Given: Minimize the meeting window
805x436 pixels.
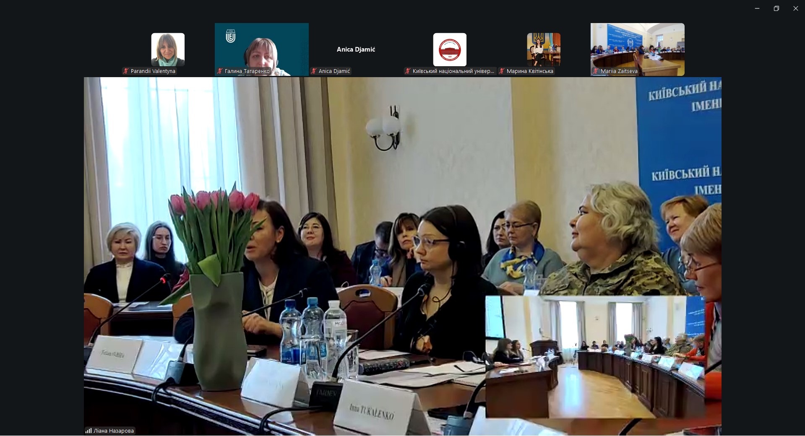Looking at the screenshot, I should 757,8.
